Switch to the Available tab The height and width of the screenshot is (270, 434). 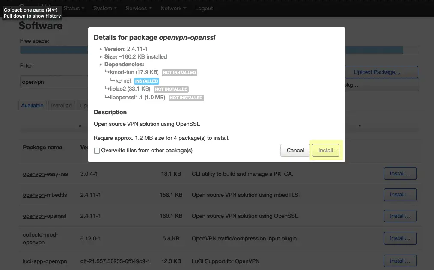tap(32, 105)
